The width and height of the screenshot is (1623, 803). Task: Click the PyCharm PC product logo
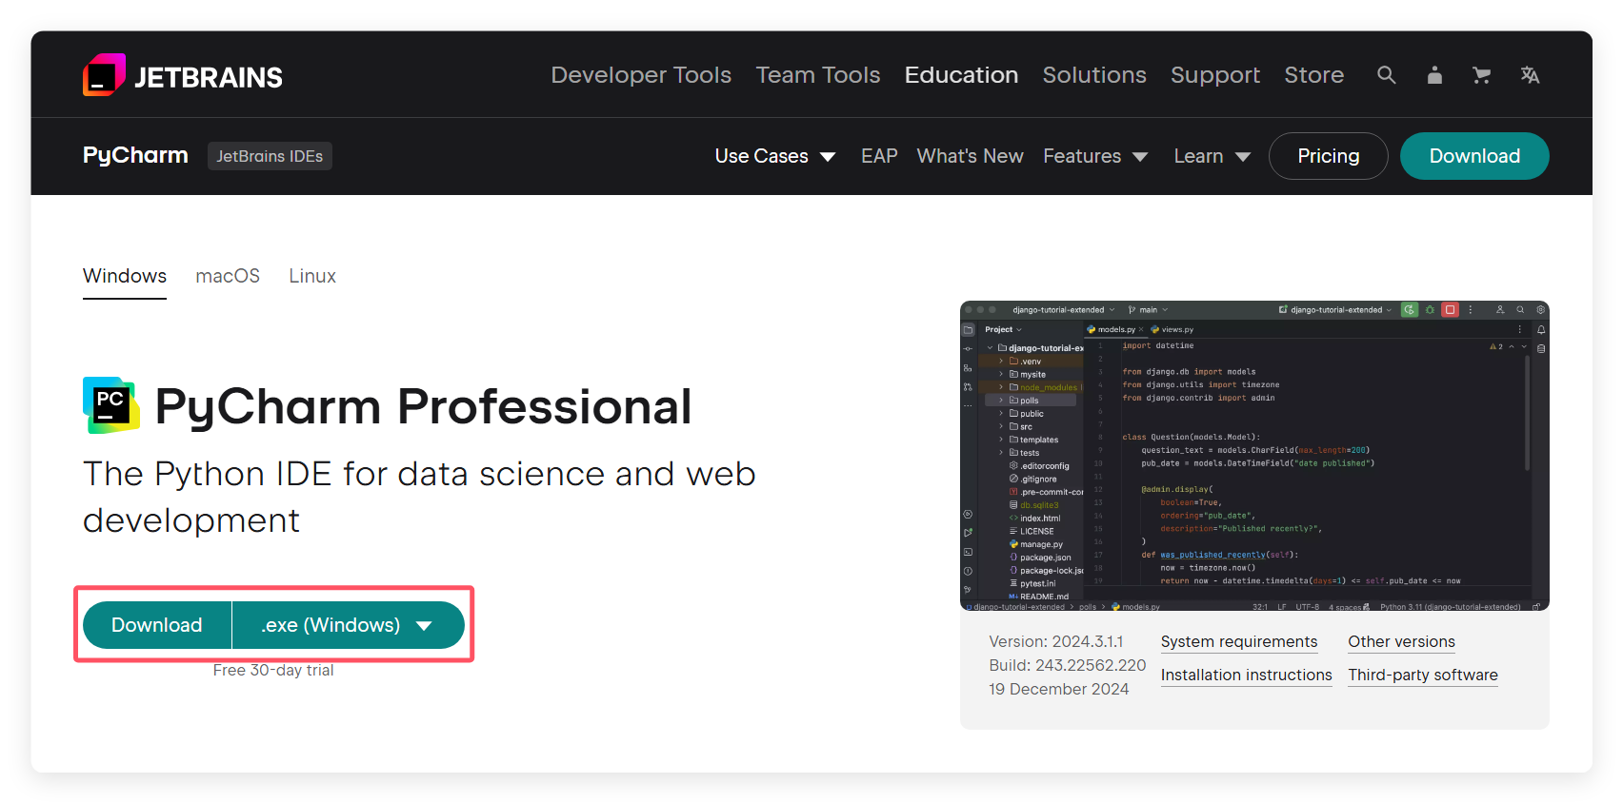pyautogui.click(x=111, y=405)
